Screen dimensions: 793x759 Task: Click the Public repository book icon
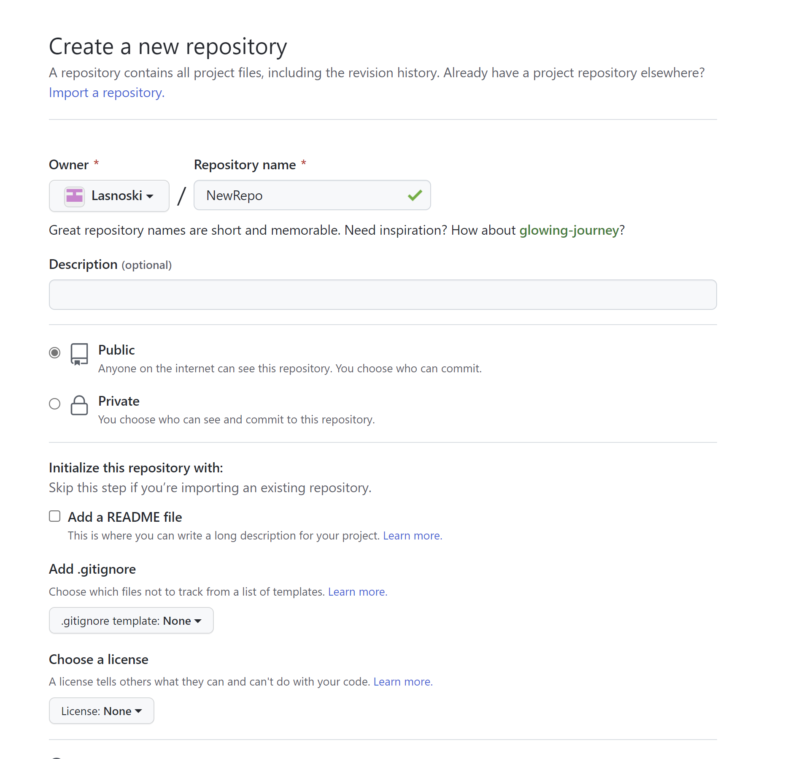tap(79, 354)
